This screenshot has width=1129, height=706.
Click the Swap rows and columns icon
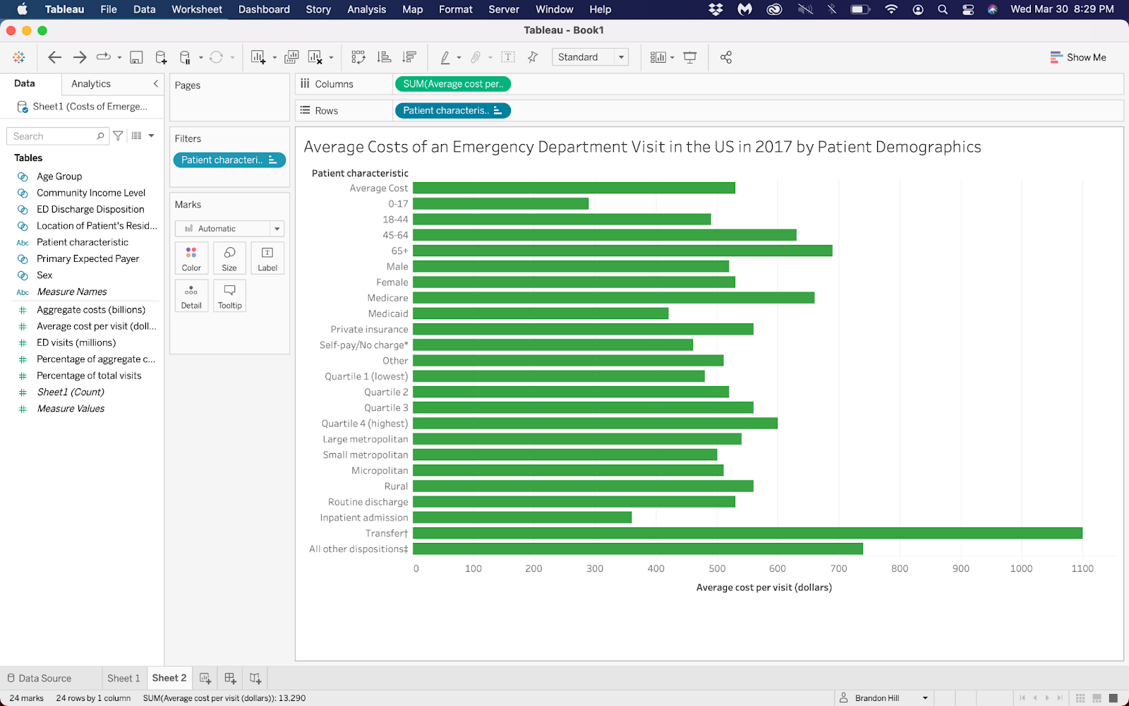(358, 57)
